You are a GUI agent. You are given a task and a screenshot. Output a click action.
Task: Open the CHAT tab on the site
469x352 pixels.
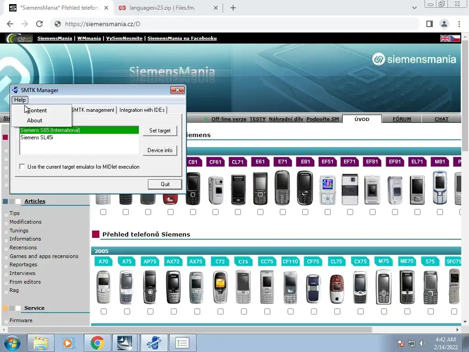(441, 119)
